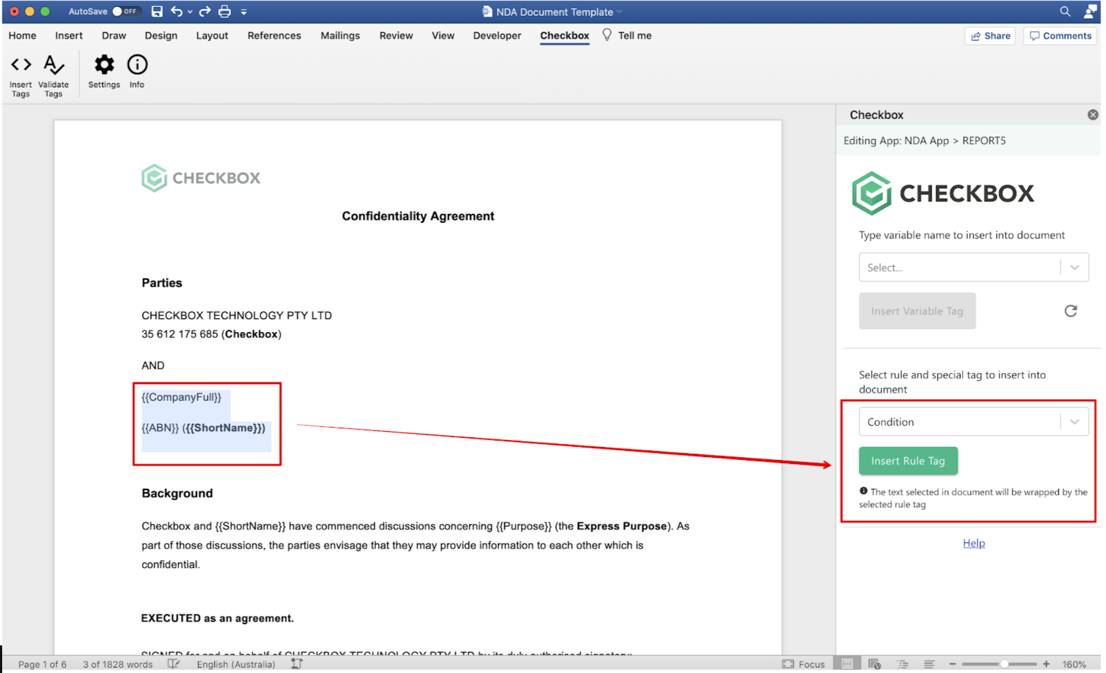
Task: Open the Home ribbon tab
Action: tap(23, 36)
